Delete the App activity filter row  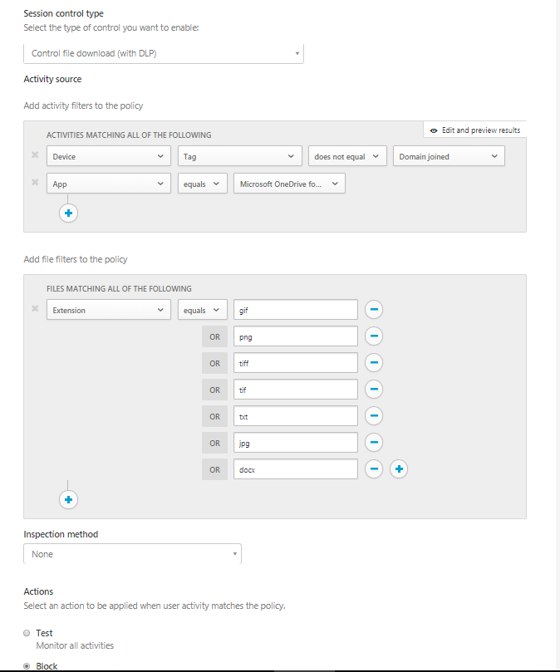click(34, 184)
